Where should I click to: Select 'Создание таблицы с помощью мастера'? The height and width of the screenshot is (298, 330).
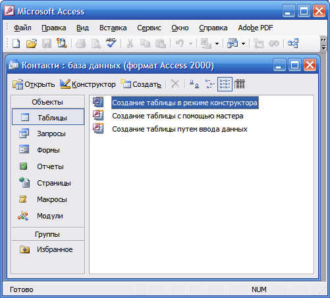(178, 116)
